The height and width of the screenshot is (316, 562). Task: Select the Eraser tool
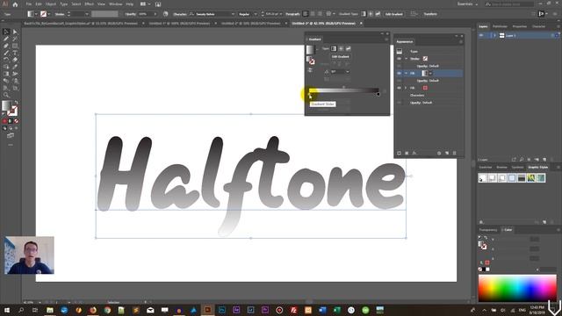point(15,60)
